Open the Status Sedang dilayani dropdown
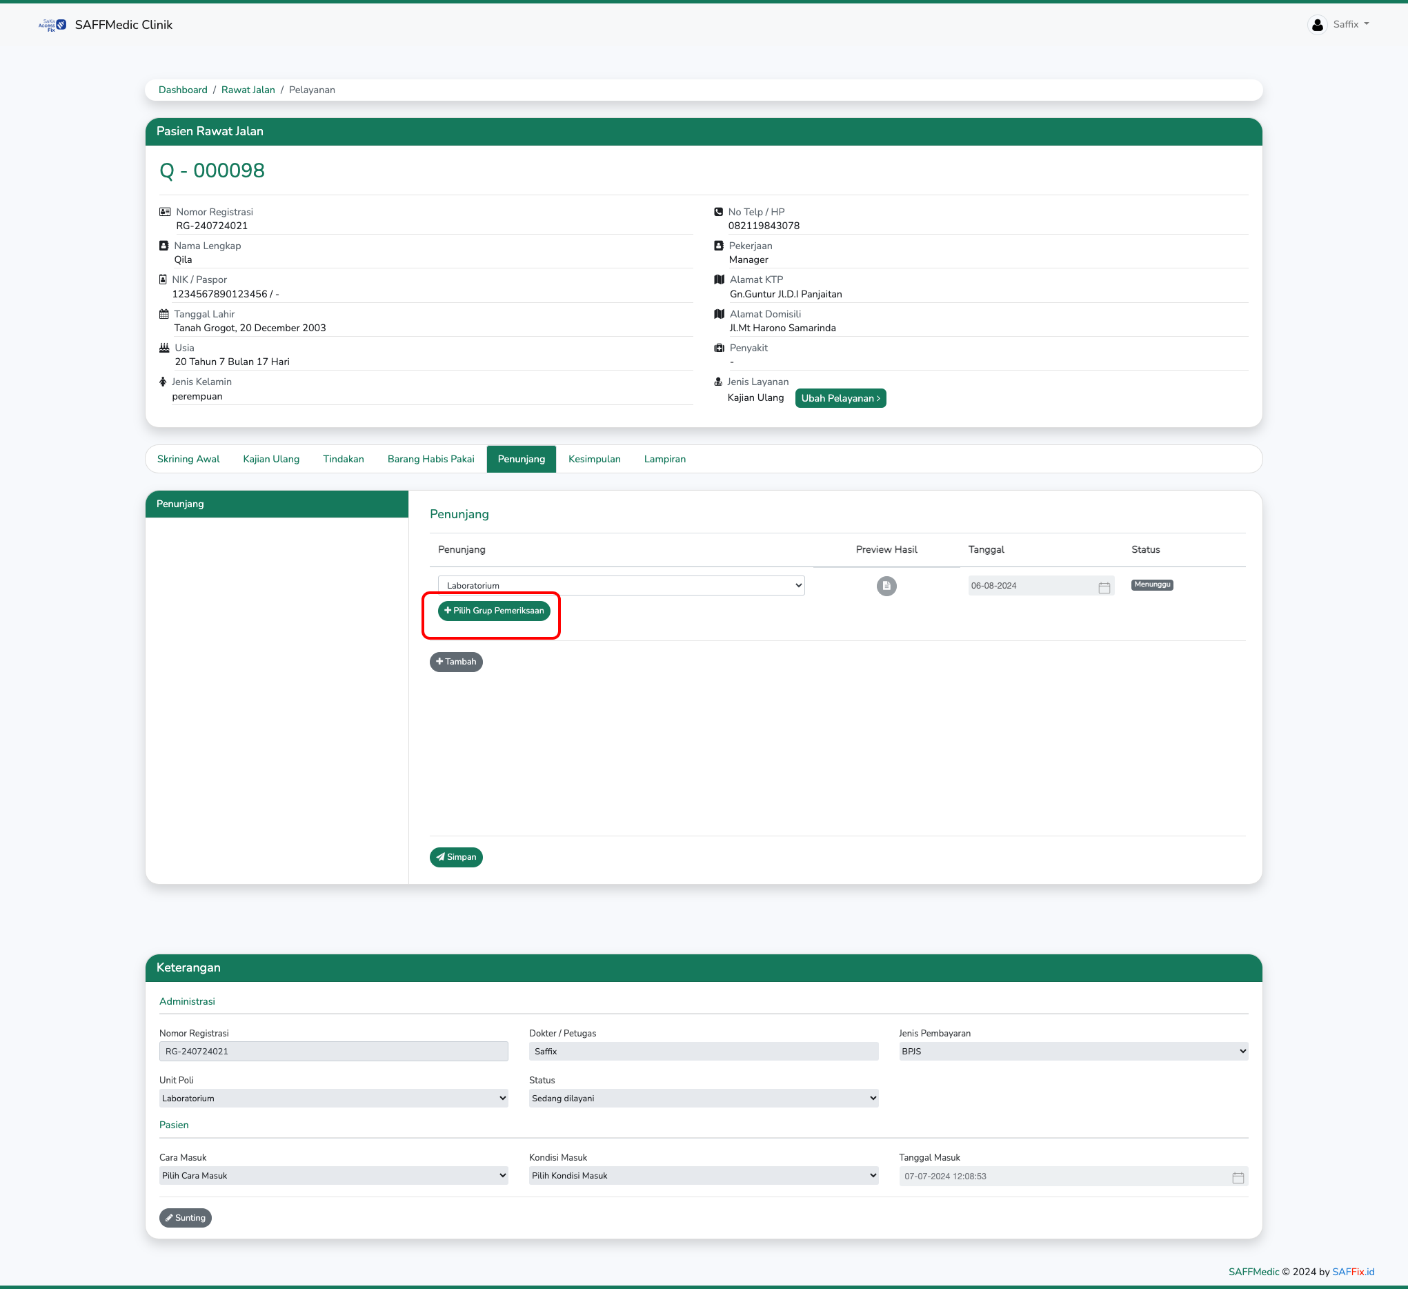Screen dimensions: 1408x1289 (702, 1098)
